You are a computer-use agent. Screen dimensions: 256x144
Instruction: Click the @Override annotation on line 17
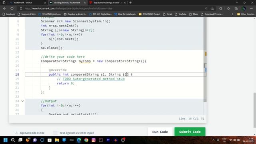pyautogui.click(x=58, y=70)
